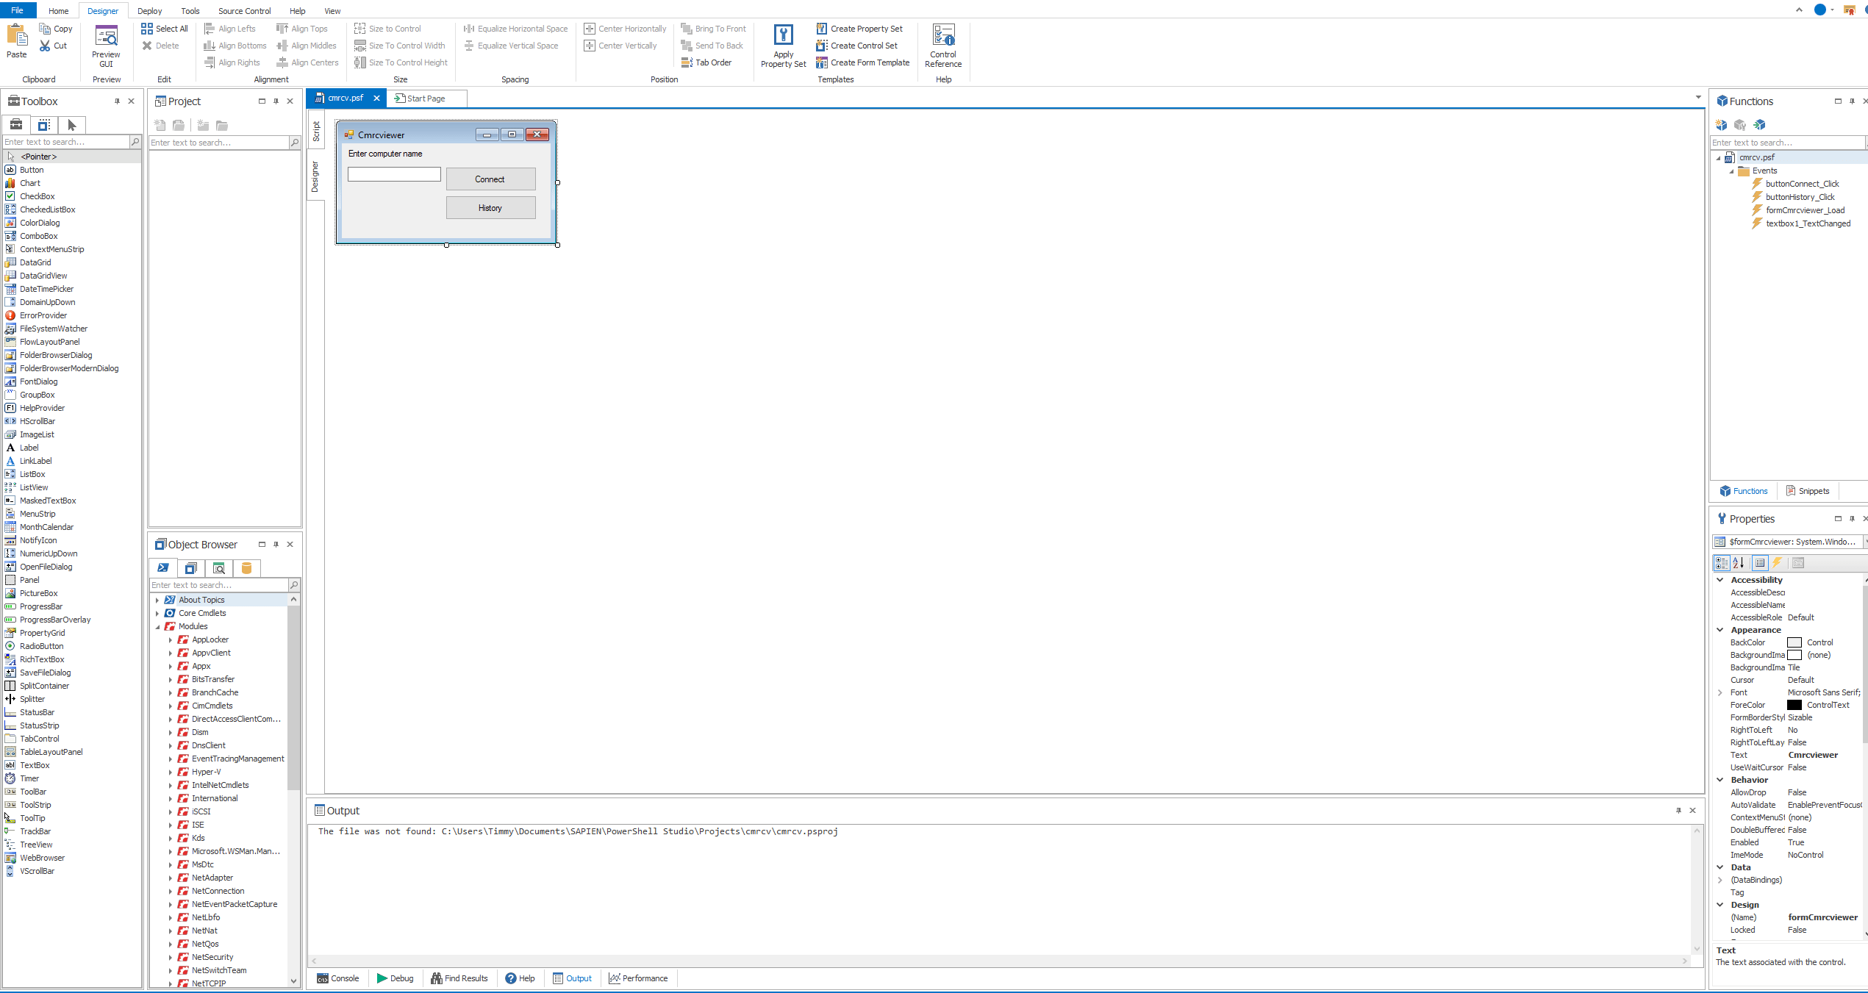Switch Object Browser to the PowerShell cmdlets view
Screen dimensions: 1868x993
(x=162, y=568)
